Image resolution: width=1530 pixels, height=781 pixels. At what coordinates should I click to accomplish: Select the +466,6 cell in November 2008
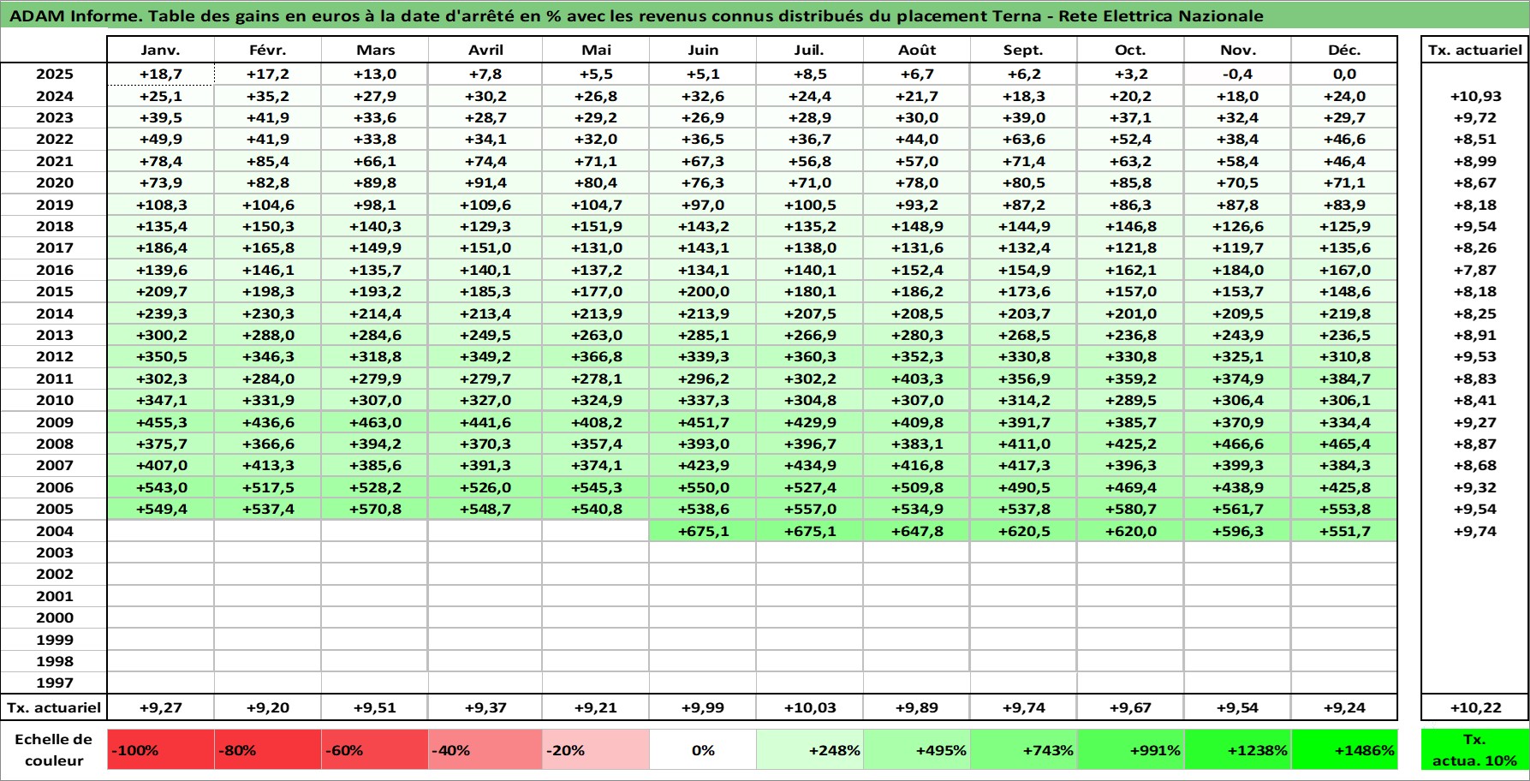1238,444
